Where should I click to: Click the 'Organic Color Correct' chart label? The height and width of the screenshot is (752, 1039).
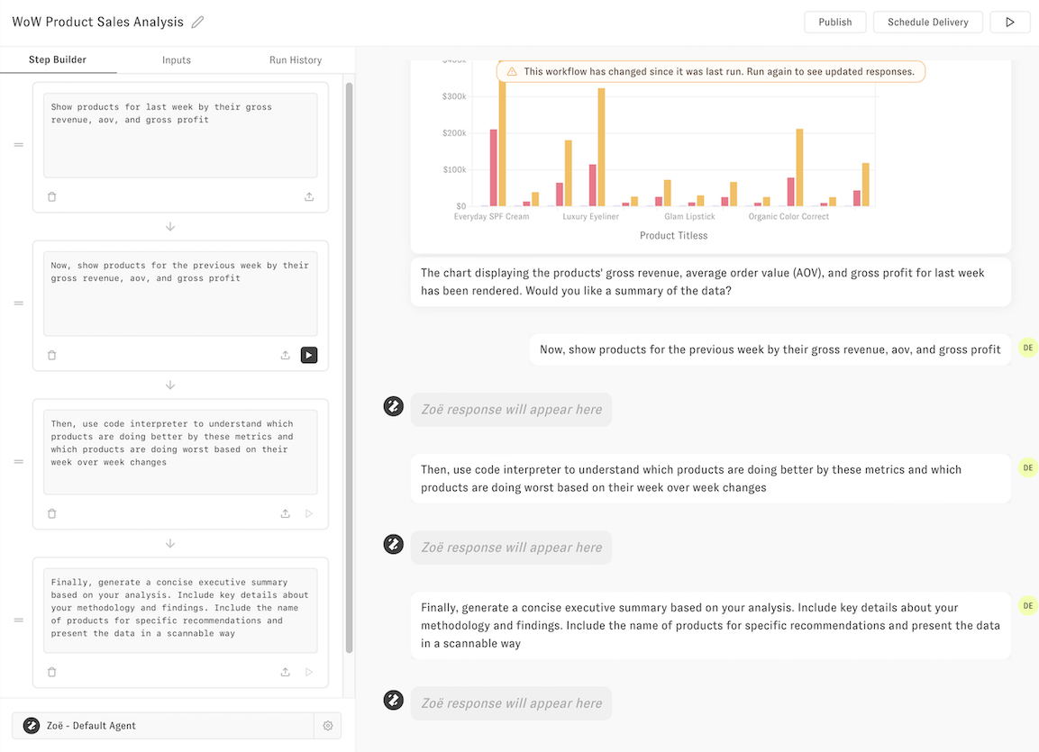tap(788, 216)
